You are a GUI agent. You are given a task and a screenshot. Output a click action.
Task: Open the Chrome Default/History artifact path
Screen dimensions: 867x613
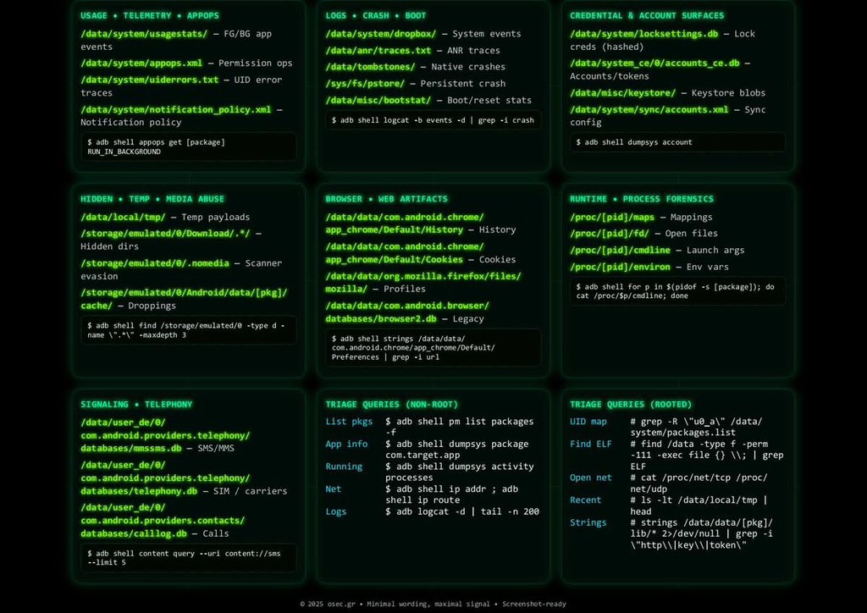coord(398,223)
